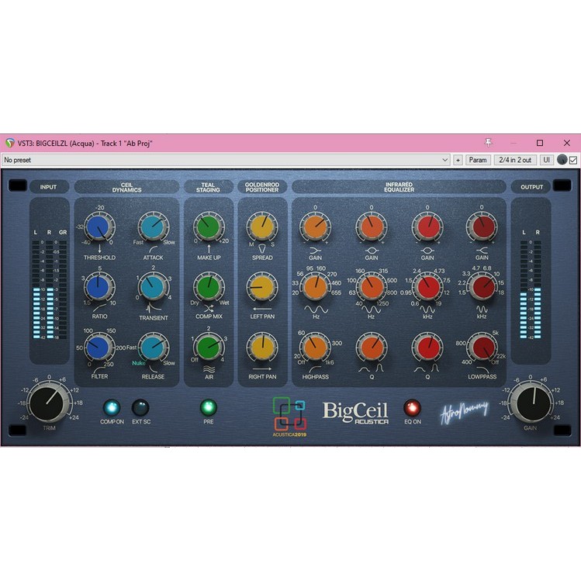Click the UI button
This screenshot has width=581, height=581.
click(546, 160)
